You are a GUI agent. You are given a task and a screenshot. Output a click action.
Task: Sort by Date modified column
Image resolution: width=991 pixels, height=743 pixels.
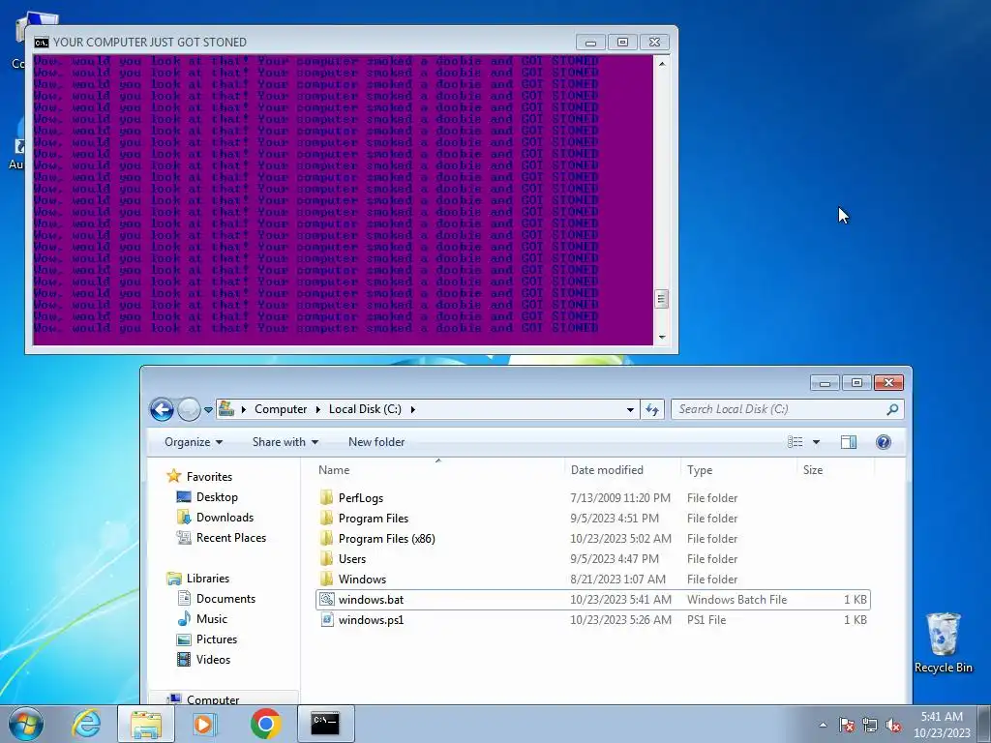point(622,470)
